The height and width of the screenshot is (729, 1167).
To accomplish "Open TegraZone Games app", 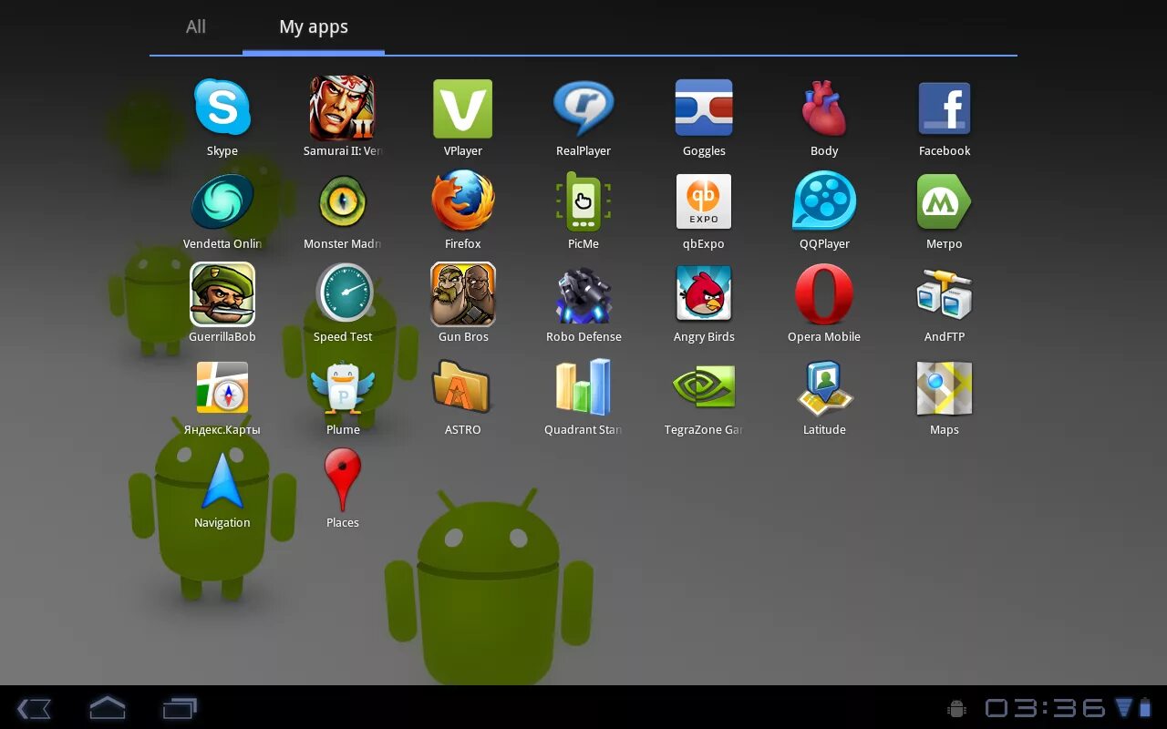I will click(704, 387).
